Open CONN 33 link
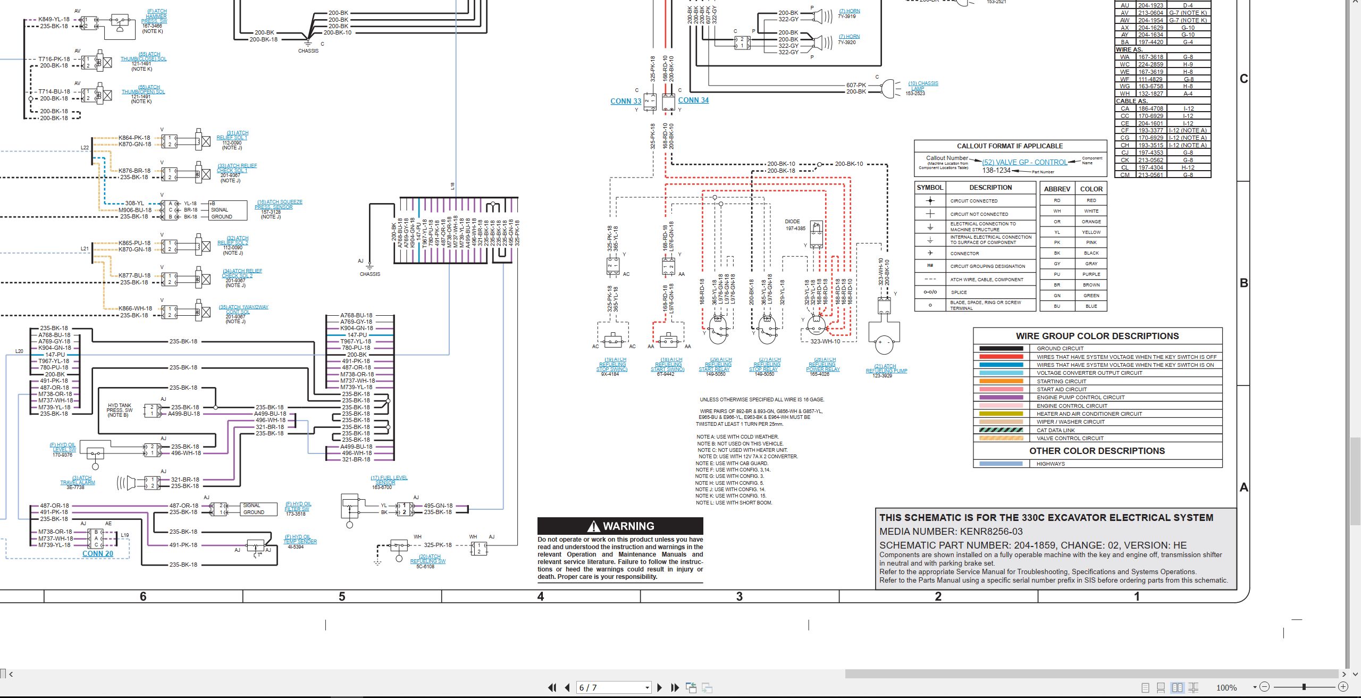The image size is (1361, 698). [x=626, y=101]
